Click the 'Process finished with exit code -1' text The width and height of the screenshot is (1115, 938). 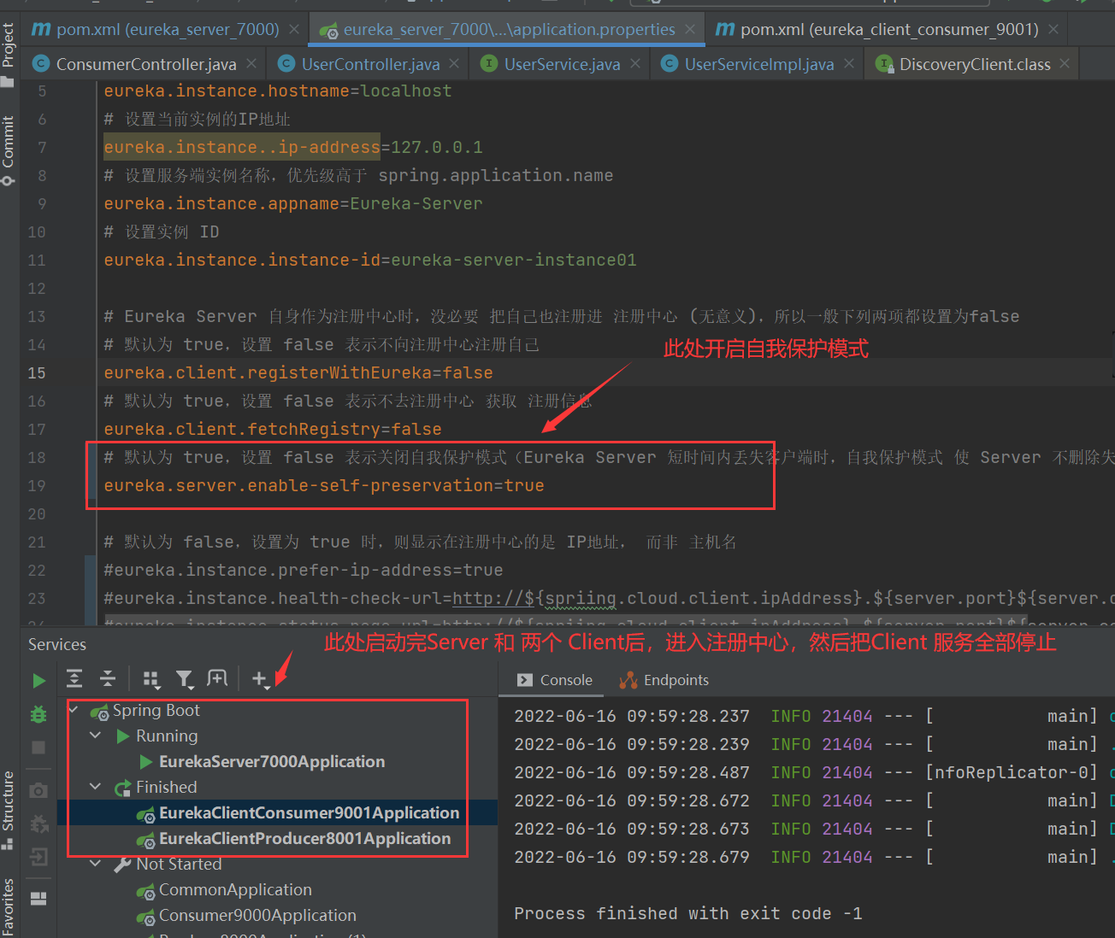688,914
